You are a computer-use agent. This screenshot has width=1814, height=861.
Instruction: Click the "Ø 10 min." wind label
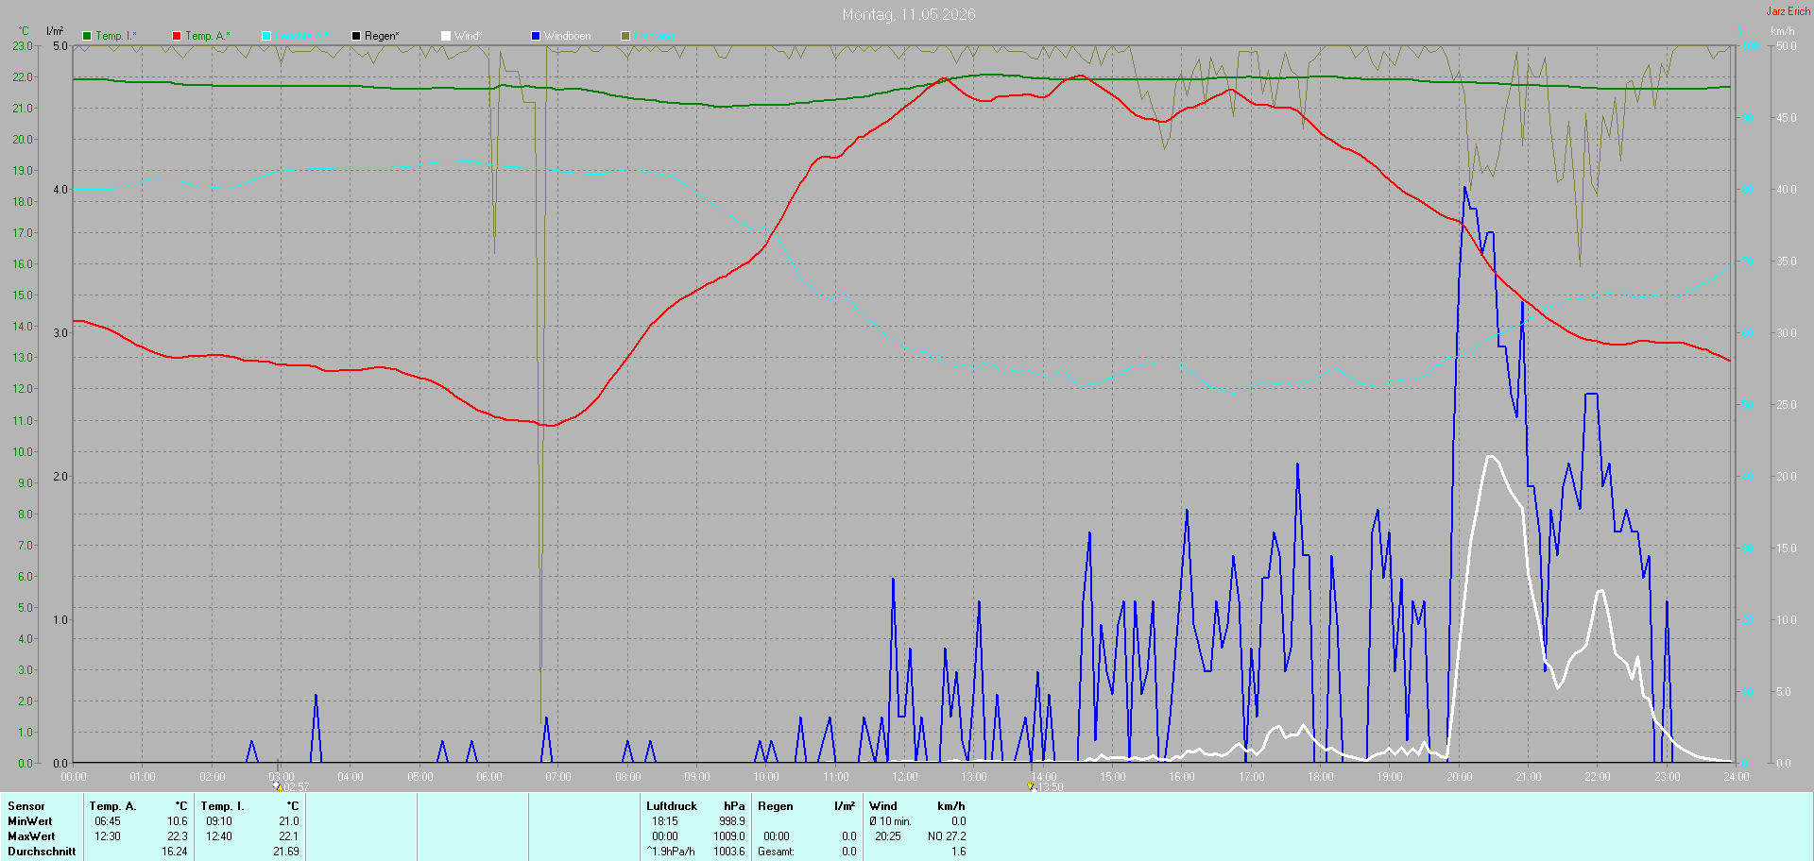coord(891,821)
